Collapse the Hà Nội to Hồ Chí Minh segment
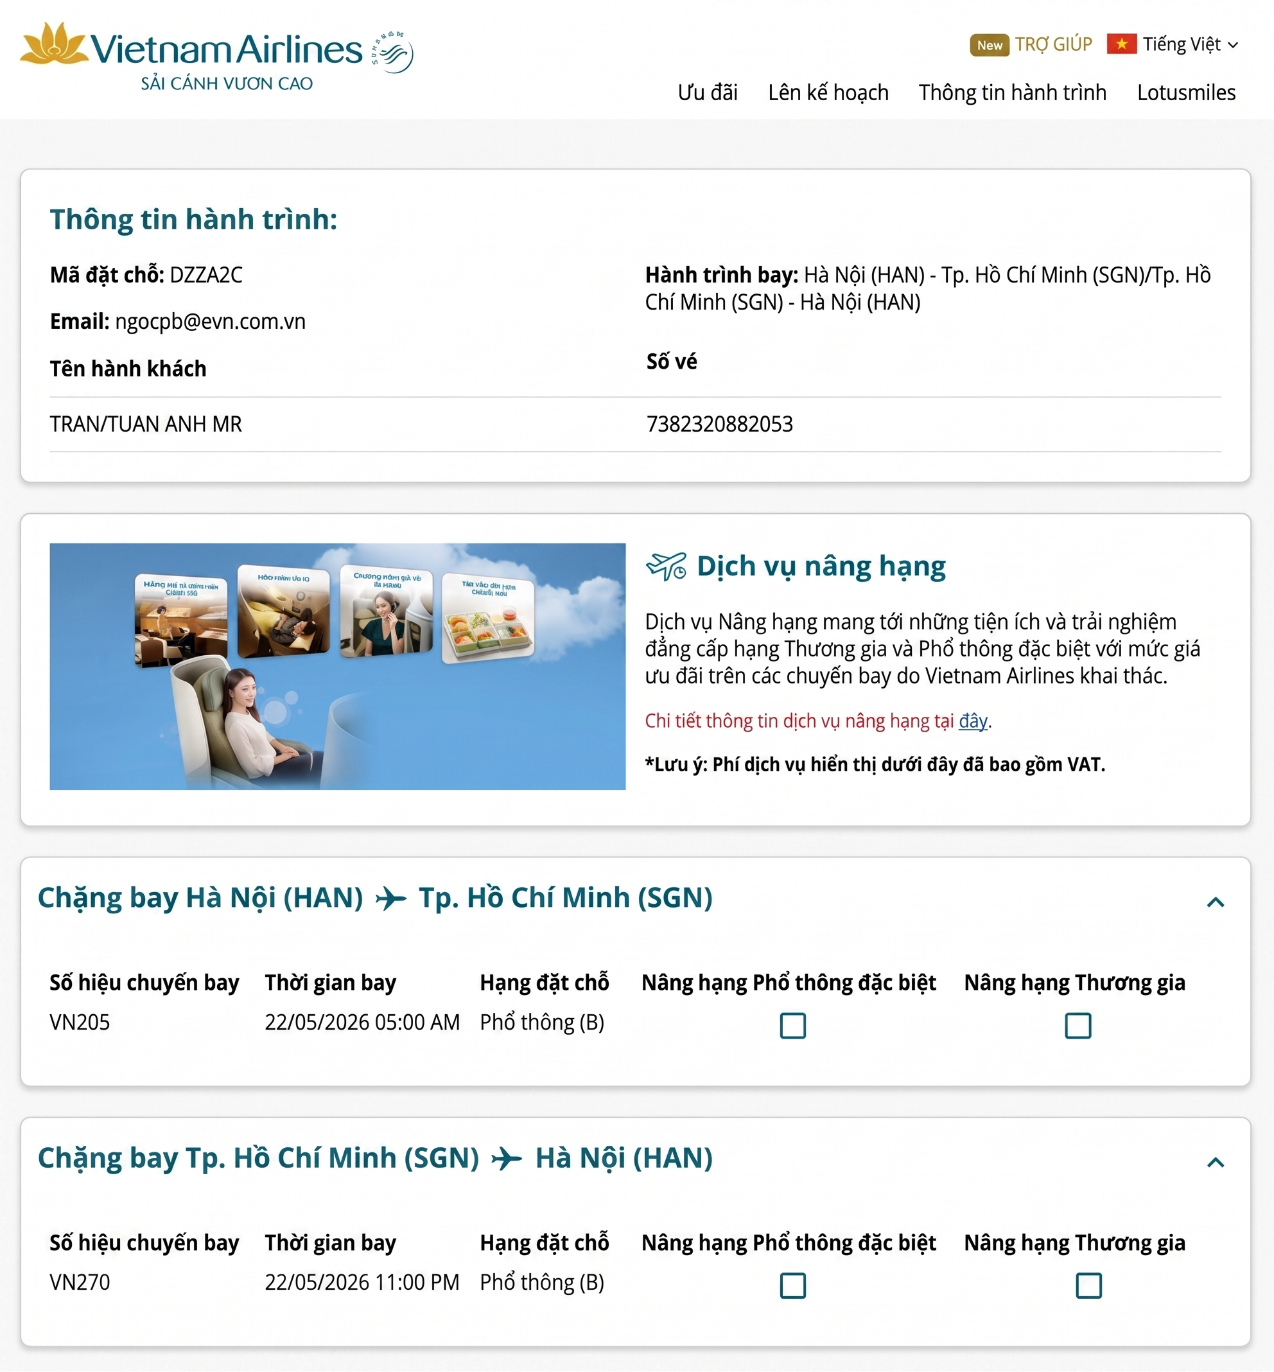 pyautogui.click(x=1216, y=902)
